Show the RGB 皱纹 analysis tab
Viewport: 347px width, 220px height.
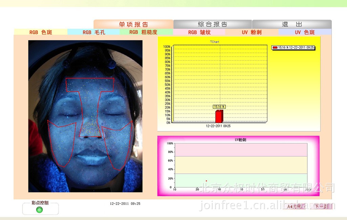199,32
